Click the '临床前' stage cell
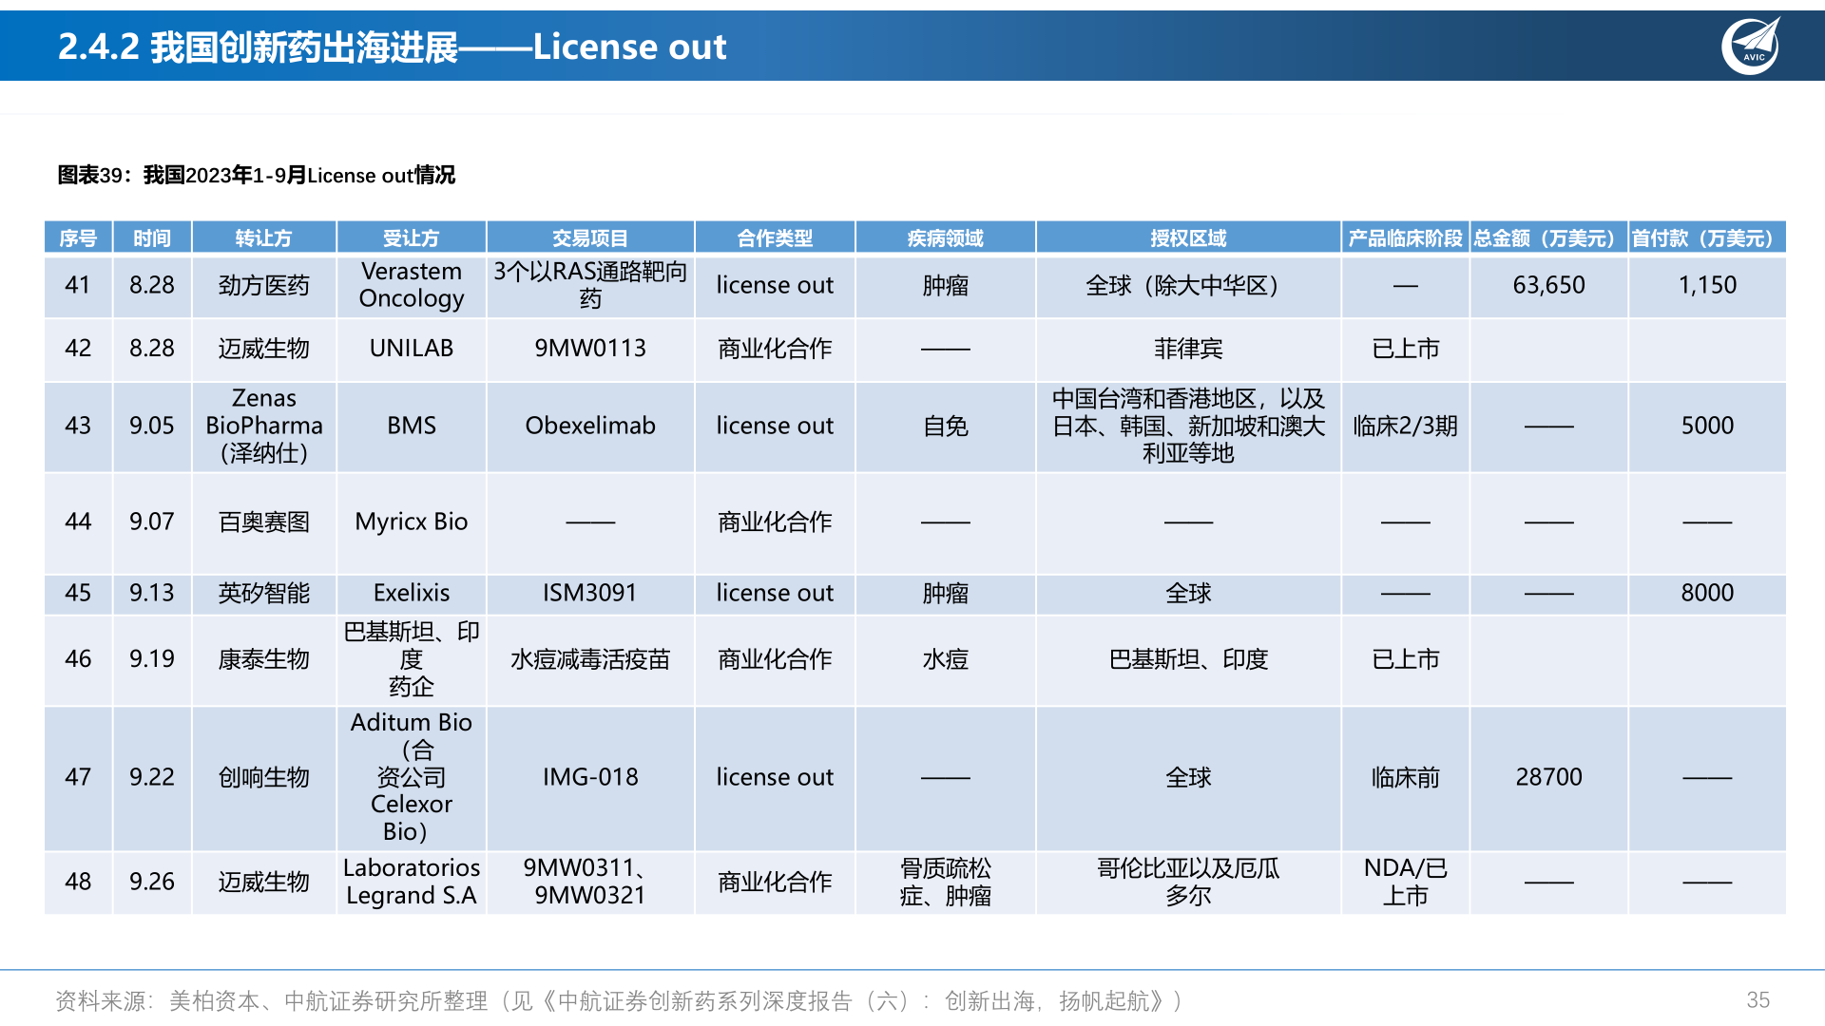 [1405, 777]
